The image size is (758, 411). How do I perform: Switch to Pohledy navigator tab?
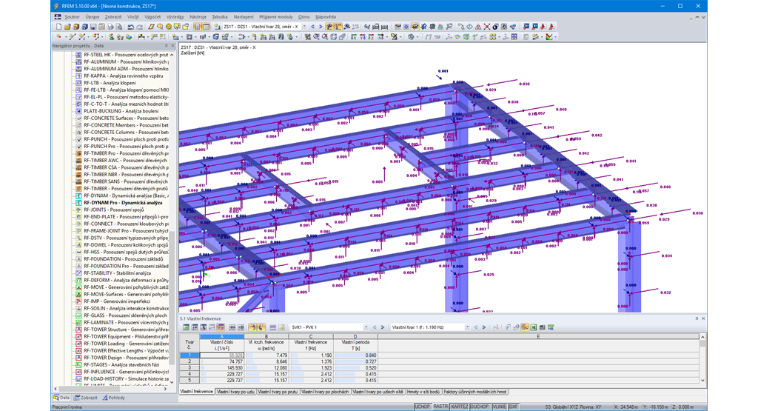(113, 398)
